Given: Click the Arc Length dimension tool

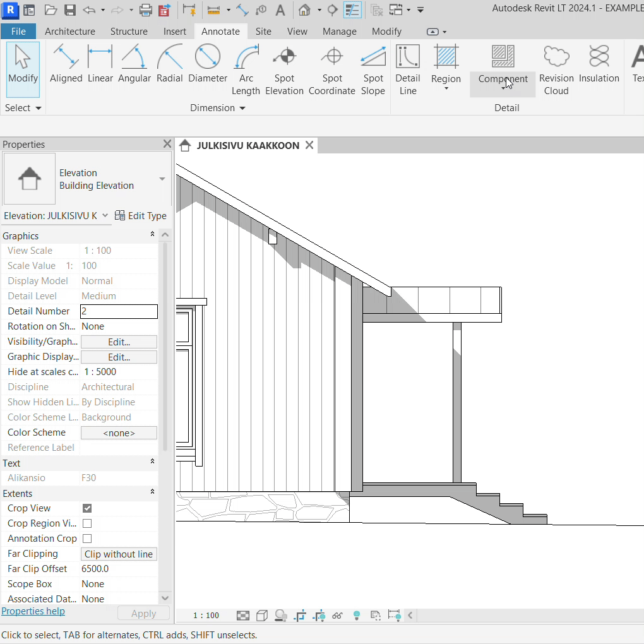Looking at the screenshot, I should pyautogui.click(x=246, y=71).
